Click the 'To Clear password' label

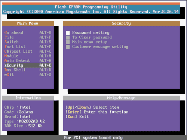(x=92, y=37)
